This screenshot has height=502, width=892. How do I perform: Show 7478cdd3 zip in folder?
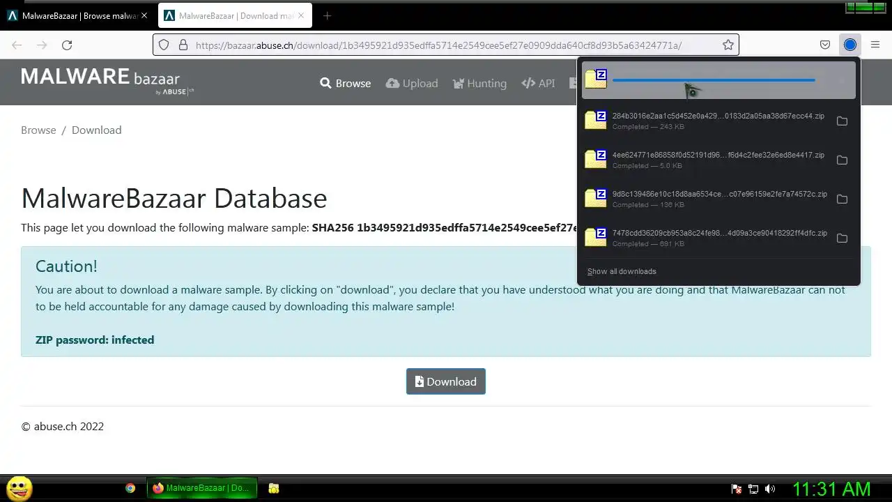(842, 238)
